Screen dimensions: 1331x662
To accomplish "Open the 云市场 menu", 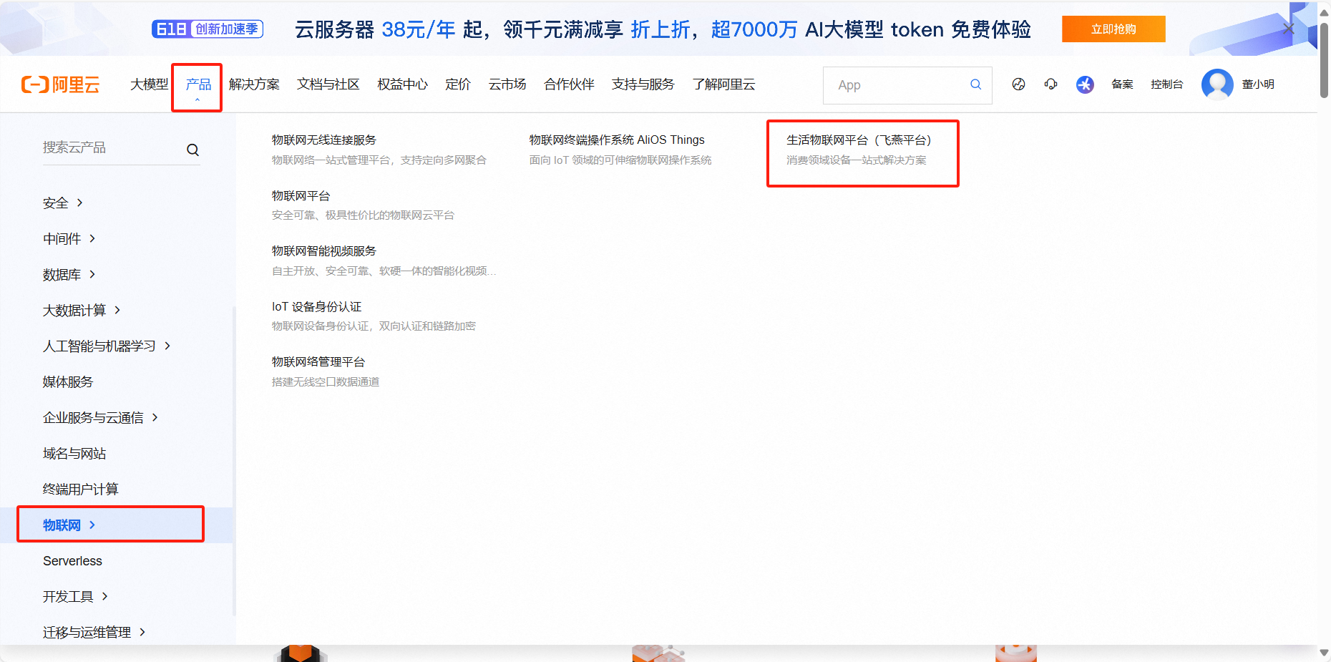I will (507, 84).
